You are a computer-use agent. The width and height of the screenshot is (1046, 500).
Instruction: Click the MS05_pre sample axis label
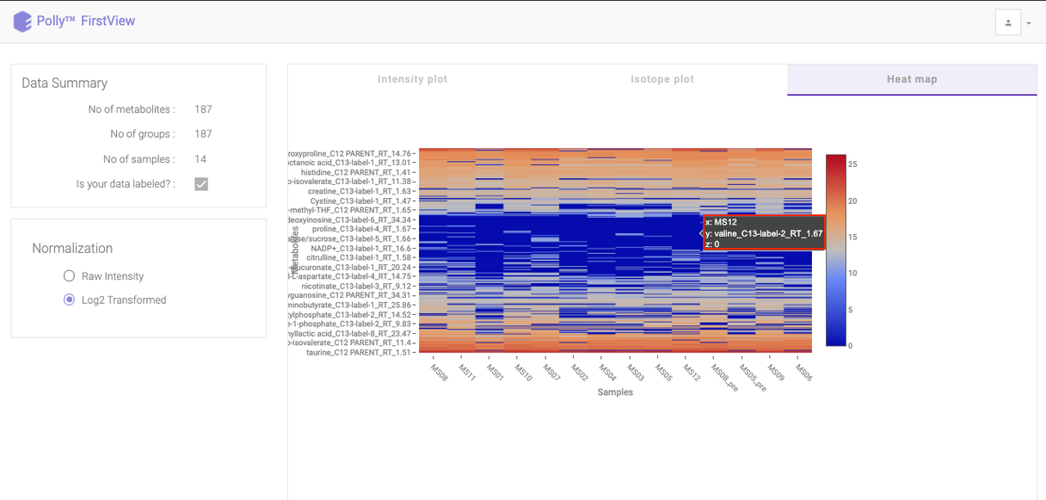pos(753,376)
